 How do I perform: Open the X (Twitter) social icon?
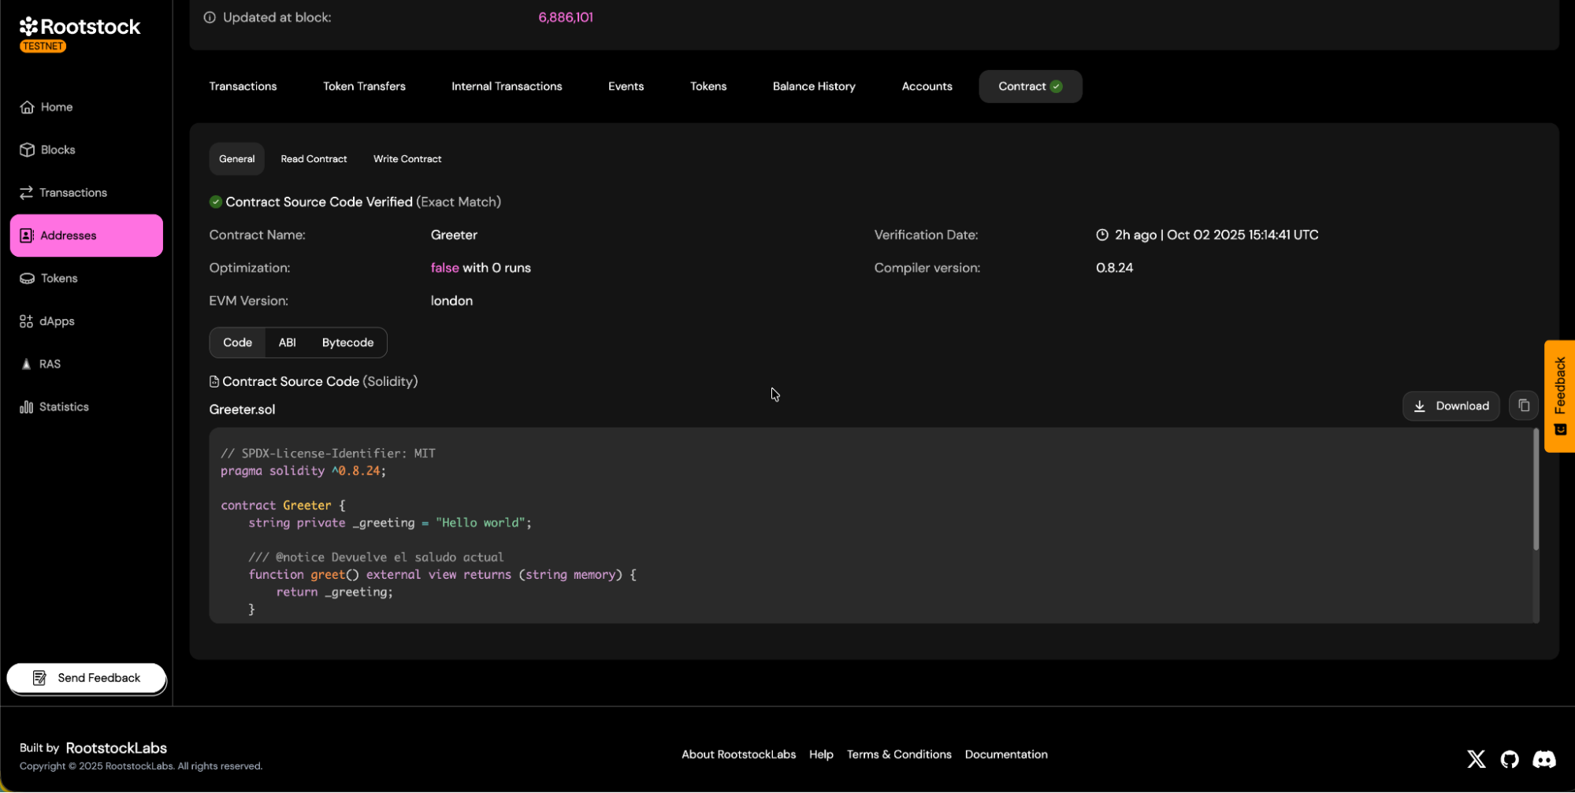click(1476, 759)
